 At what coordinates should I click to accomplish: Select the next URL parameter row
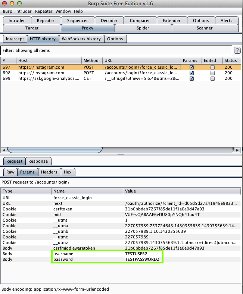[121, 203]
